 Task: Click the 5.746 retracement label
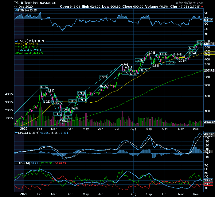tap(139, 60)
